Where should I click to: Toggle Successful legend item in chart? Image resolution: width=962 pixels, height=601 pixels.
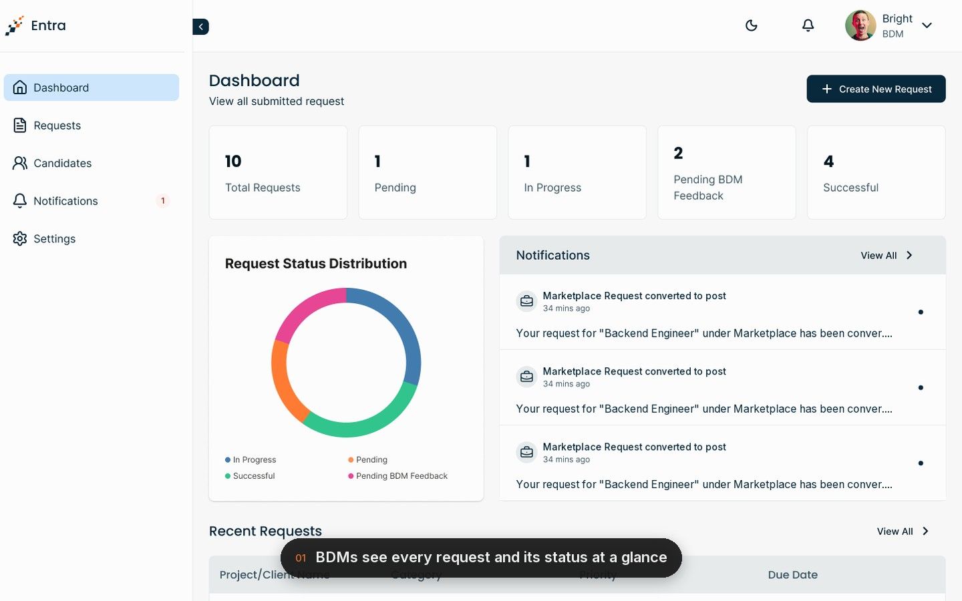(250, 476)
